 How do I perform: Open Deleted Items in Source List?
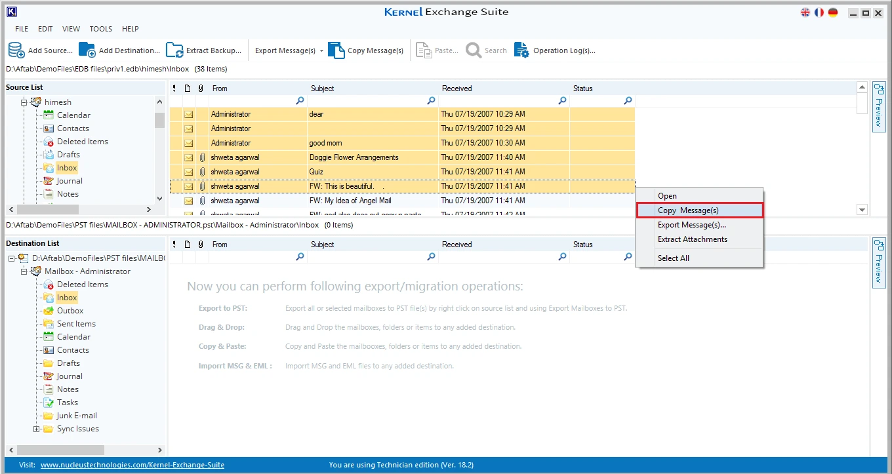pos(83,142)
